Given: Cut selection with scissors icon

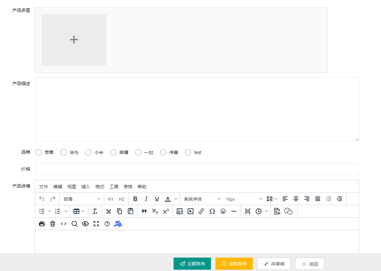Looking at the screenshot, I should (x=109, y=211).
